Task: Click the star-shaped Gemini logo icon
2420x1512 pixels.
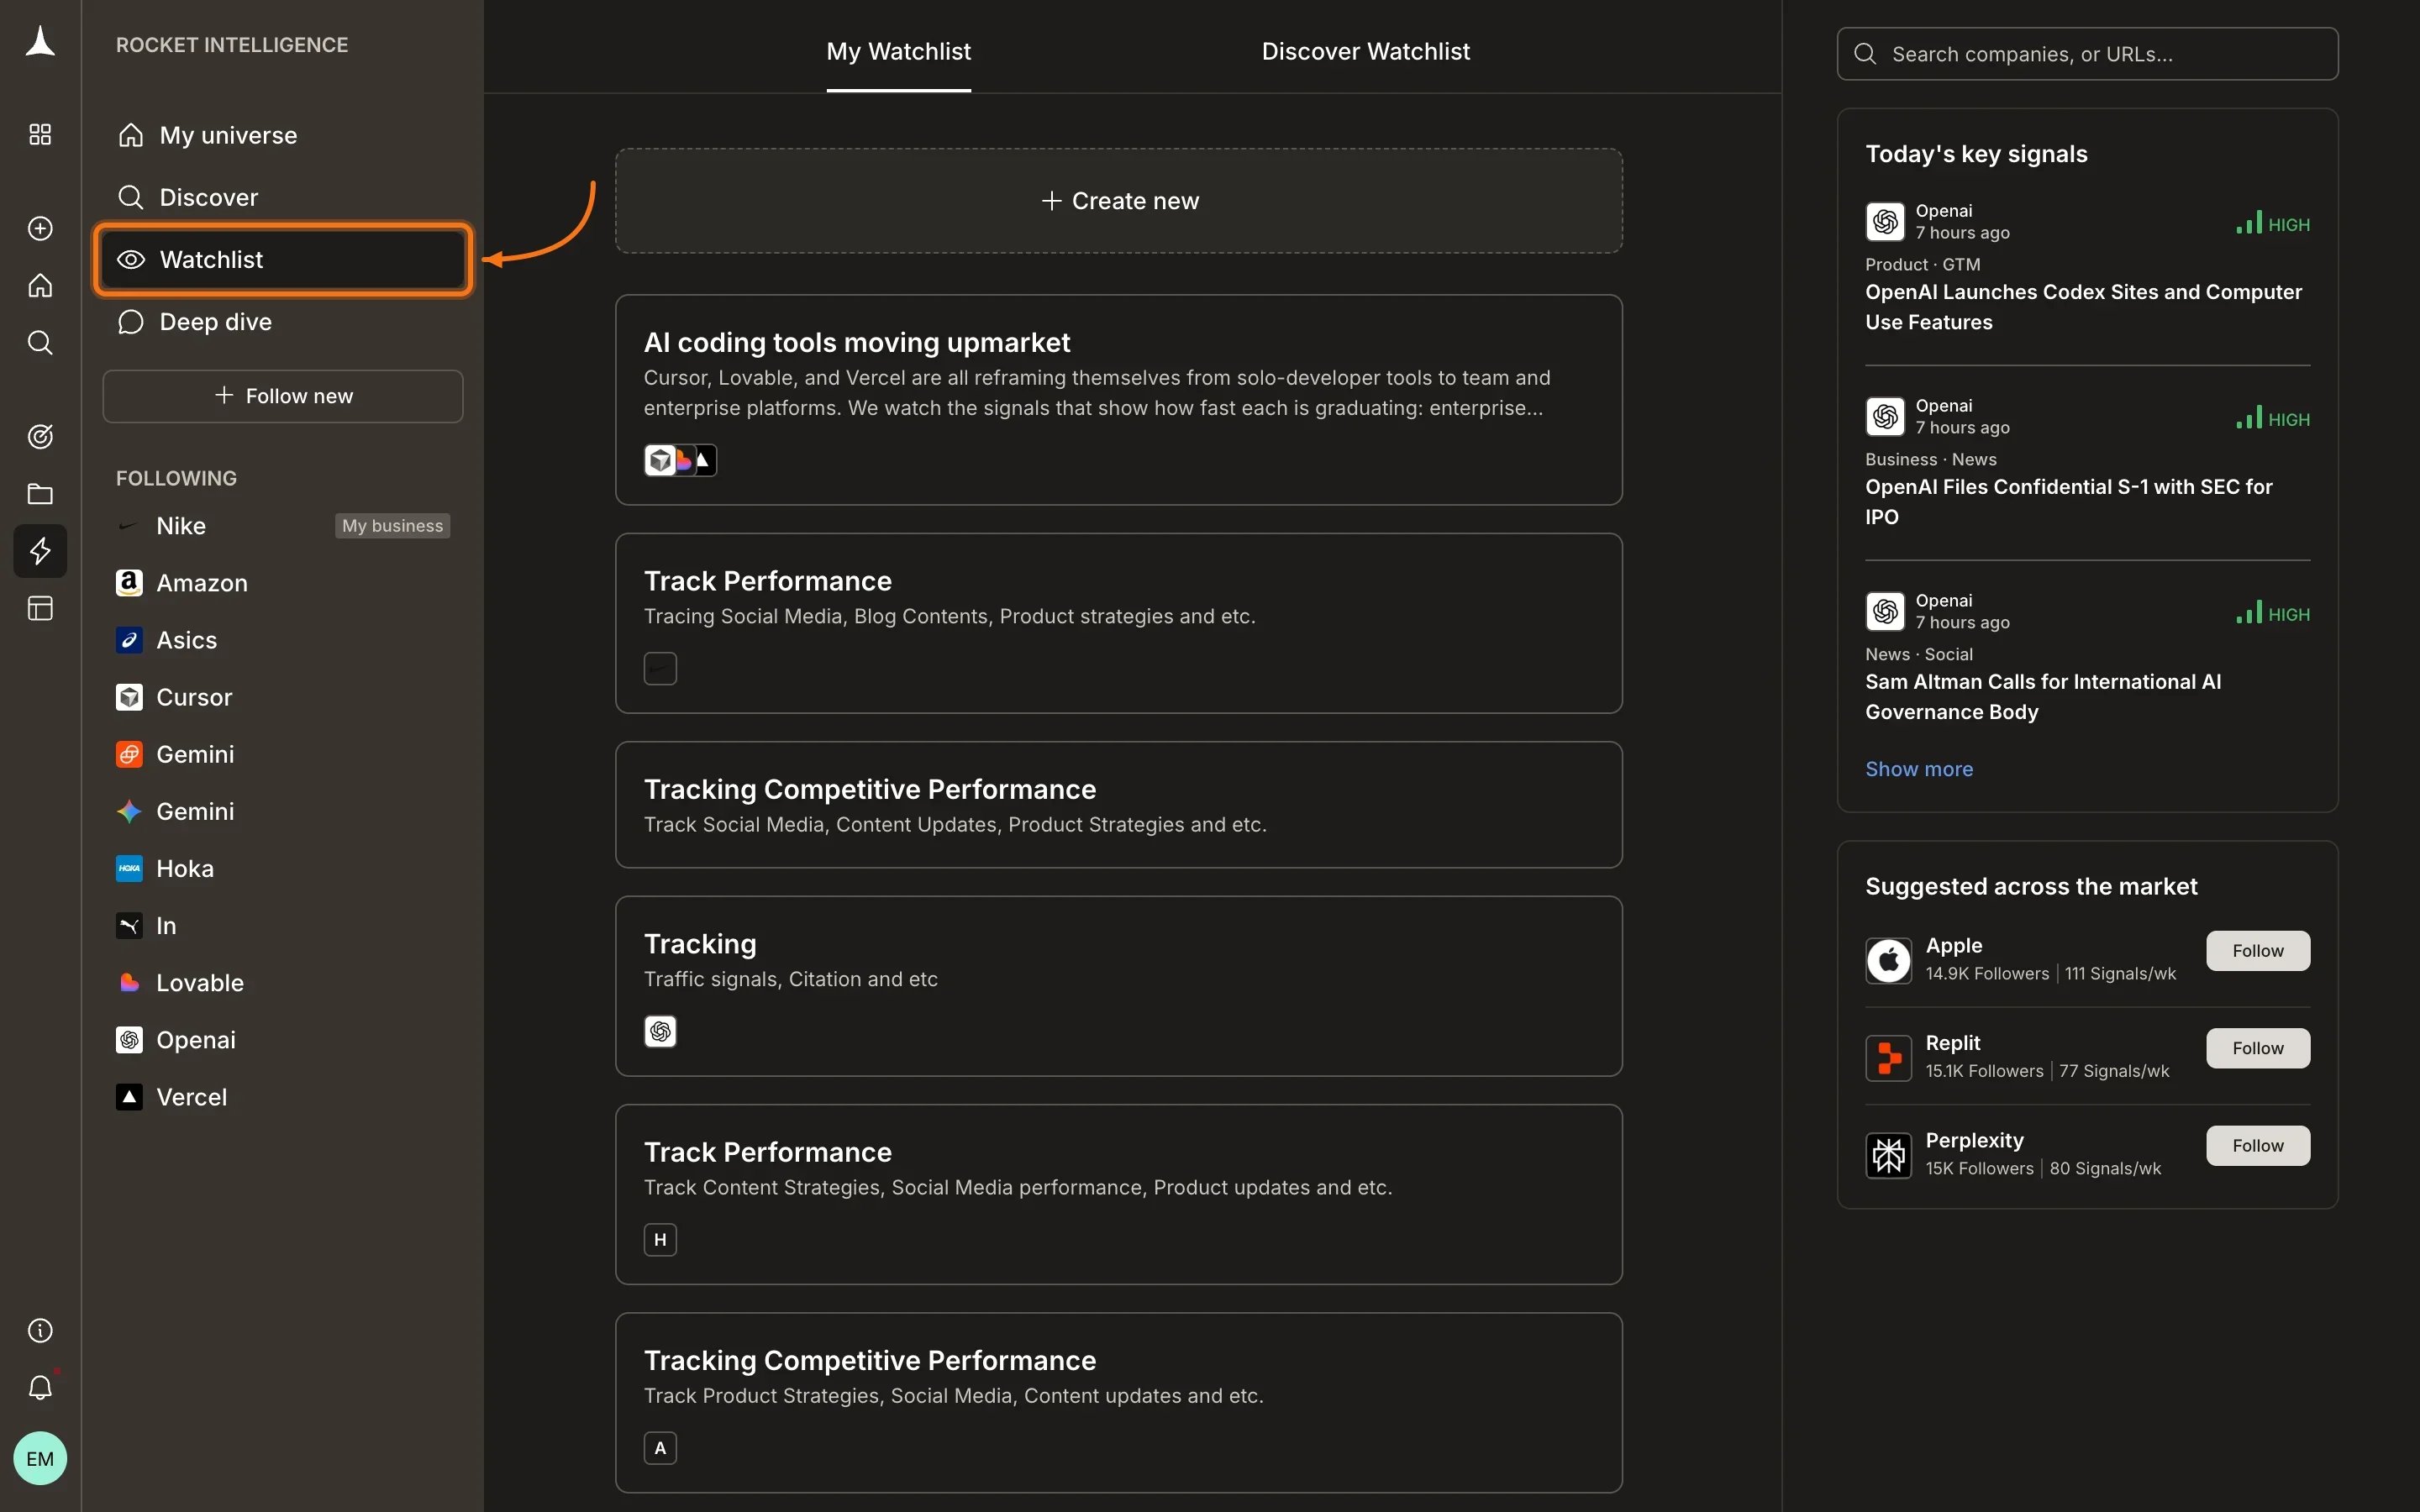Action: click(x=129, y=811)
